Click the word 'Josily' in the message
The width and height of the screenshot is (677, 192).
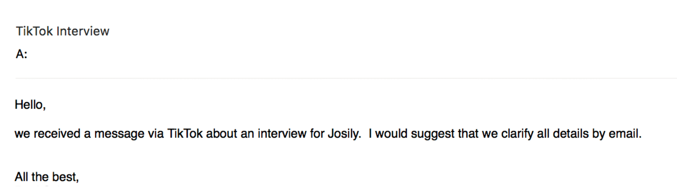point(343,133)
